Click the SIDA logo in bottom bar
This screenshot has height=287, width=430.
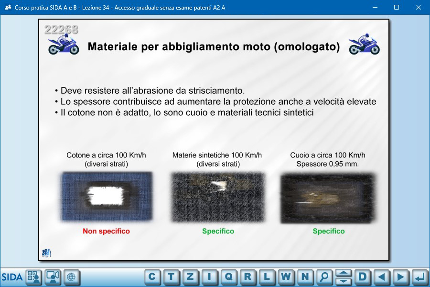(x=12, y=277)
